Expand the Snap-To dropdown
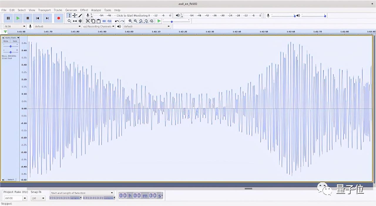Screen dimensions: 376x206 pyautogui.click(x=38, y=198)
